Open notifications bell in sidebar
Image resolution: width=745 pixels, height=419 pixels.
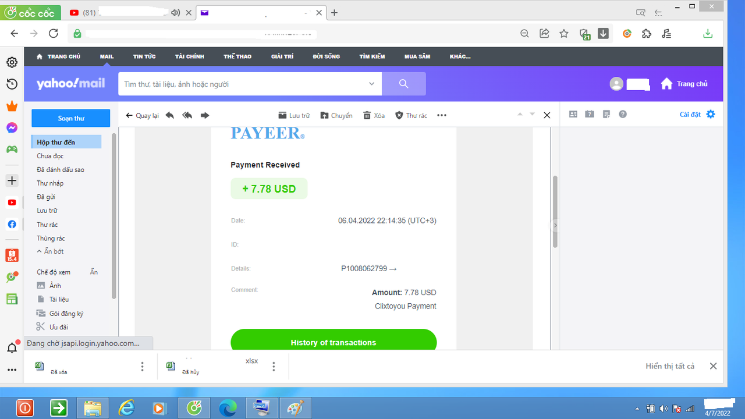point(12,348)
